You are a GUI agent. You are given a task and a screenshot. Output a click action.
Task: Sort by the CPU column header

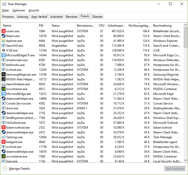(101, 26)
